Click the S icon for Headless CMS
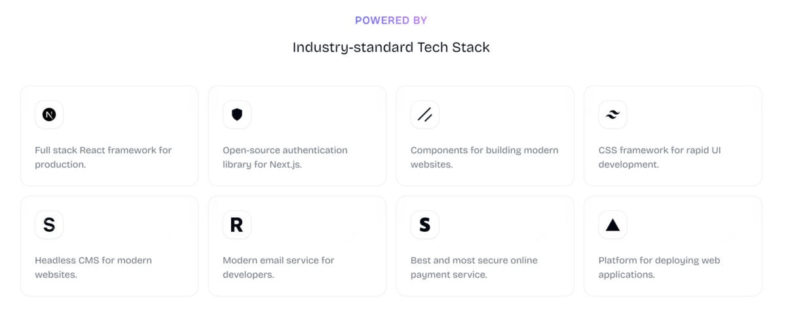The image size is (786, 313). coord(49,225)
